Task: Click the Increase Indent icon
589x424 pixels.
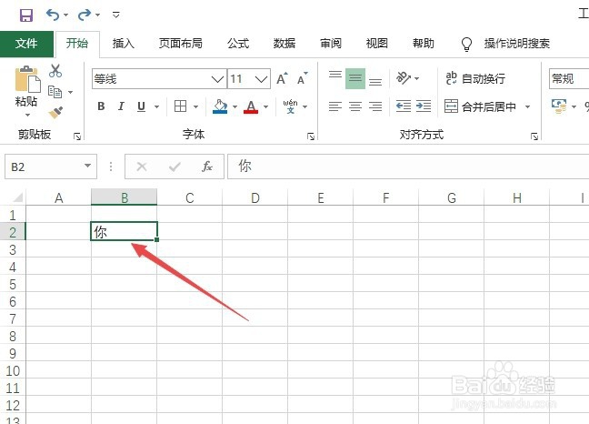Action: (x=424, y=106)
